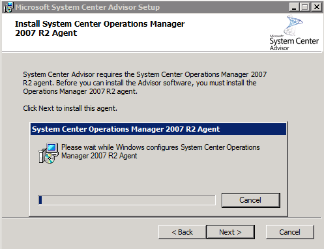Click the System Center Advisor logo

pos(294,33)
